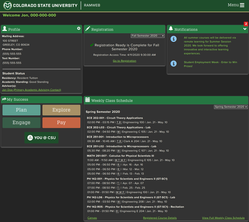The image size is (249, 222).
Task: Open View Full Weekly Class Schedule link
Action: tap(223, 218)
